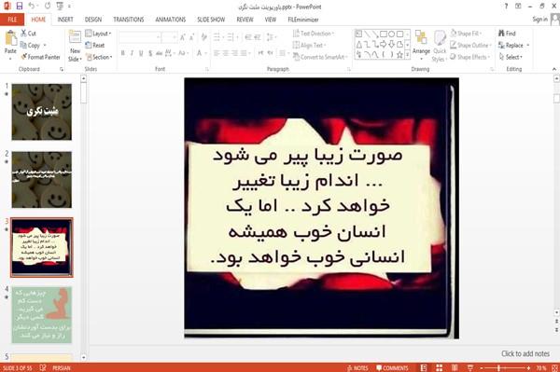Screen dimensions: 560x372
Task: Toggle text Shadow formatting
Action: [x=150, y=53]
